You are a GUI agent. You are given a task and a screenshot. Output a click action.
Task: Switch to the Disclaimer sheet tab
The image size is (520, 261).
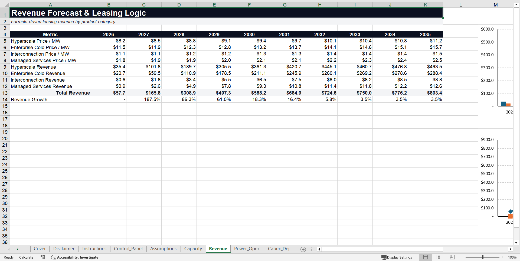tap(64, 249)
